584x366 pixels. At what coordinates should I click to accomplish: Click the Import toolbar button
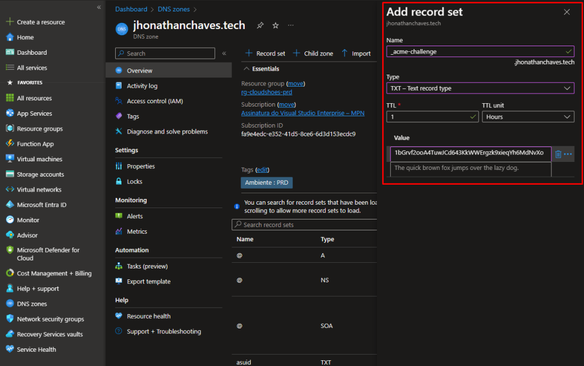point(356,54)
